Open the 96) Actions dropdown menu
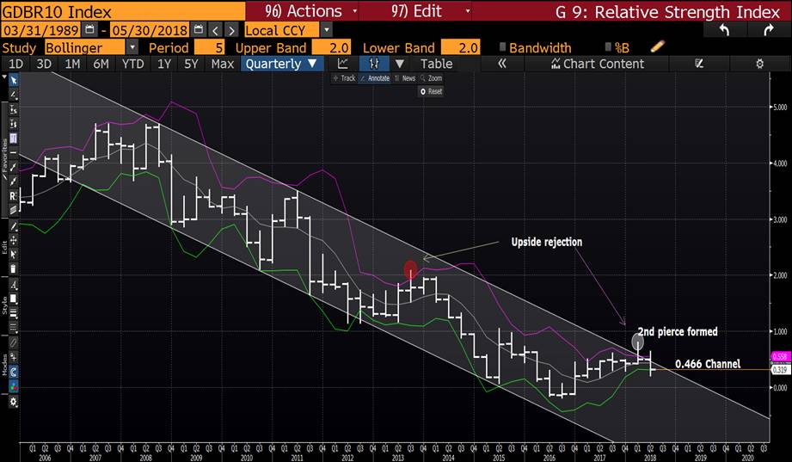 [x=310, y=11]
